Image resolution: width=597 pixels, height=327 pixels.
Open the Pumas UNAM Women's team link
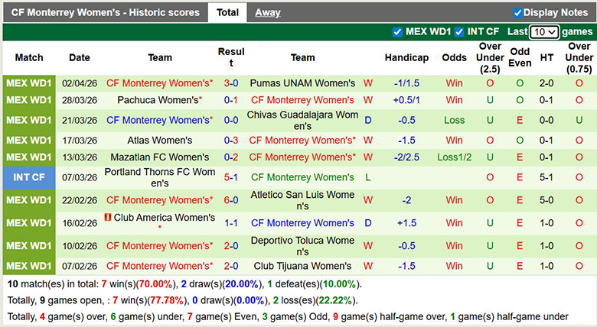pyautogui.click(x=302, y=83)
